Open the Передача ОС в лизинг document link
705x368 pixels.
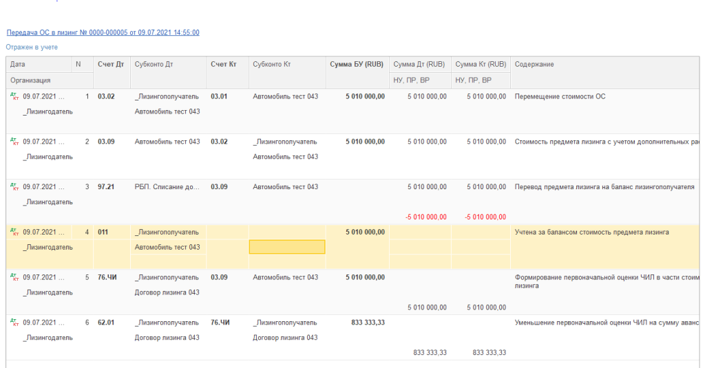[x=103, y=32]
